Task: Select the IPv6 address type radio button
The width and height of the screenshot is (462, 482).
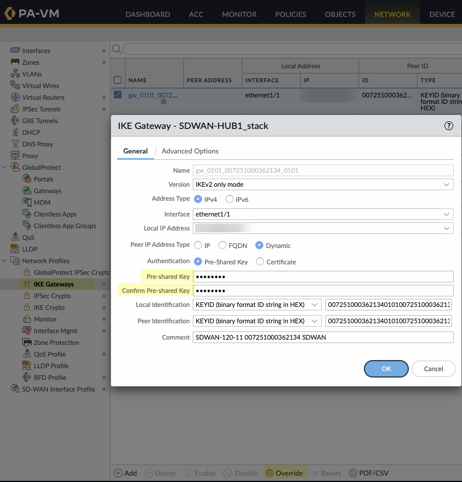Action: pos(230,199)
